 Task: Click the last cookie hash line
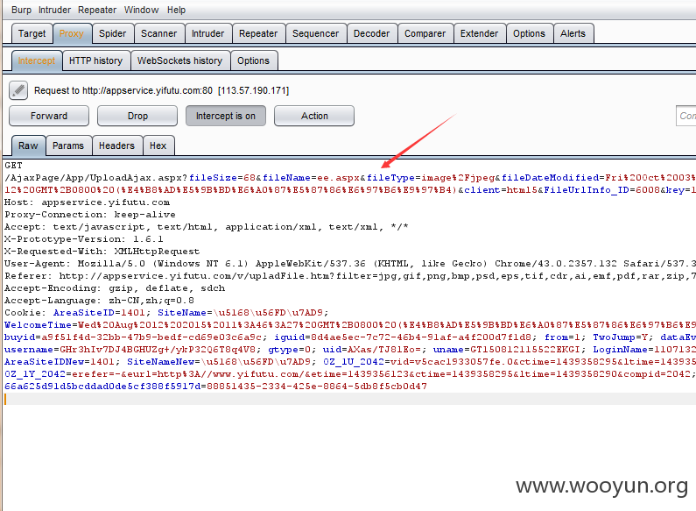215,387
